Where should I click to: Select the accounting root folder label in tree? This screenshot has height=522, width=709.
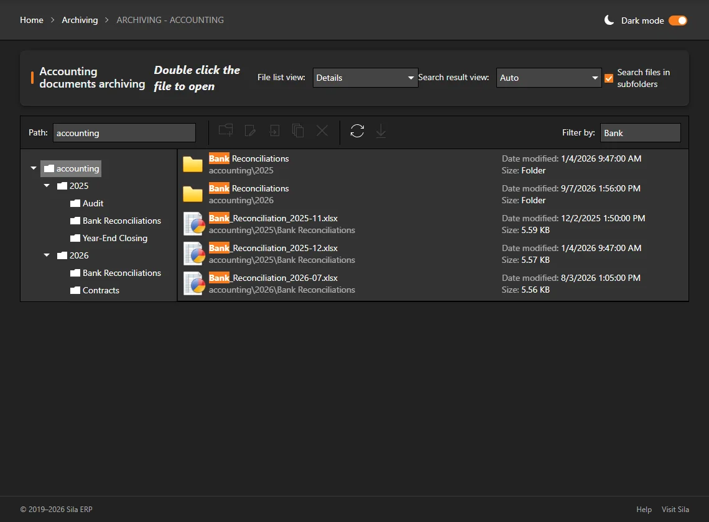click(78, 168)
